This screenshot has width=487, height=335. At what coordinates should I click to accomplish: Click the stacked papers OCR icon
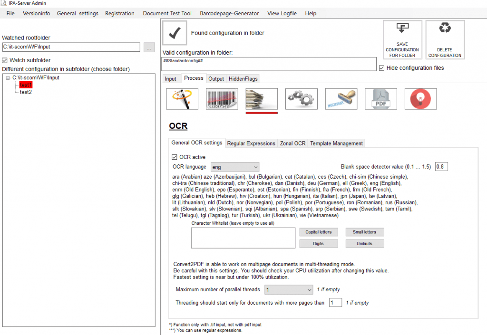262,99
